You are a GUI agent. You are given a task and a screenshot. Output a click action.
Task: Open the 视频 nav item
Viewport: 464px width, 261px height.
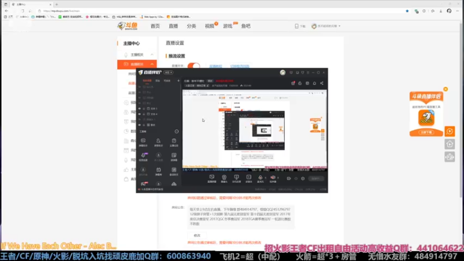209,26
